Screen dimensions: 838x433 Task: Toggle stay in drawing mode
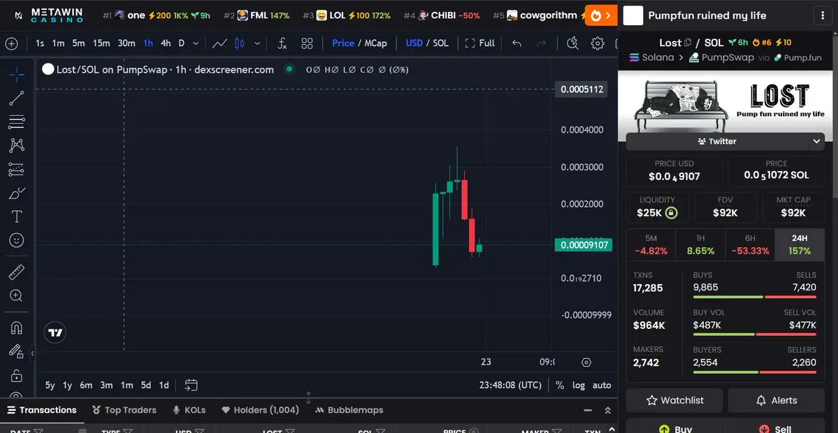17,351
